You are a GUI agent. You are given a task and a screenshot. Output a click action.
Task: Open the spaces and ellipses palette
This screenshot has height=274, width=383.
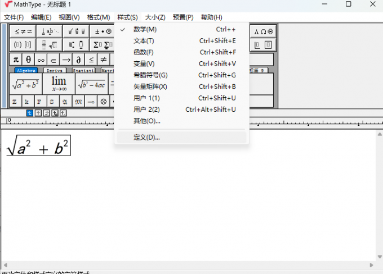50,31
